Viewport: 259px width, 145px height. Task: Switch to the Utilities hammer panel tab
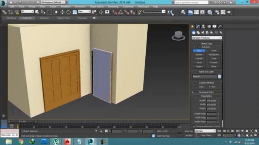click(220, 27)
